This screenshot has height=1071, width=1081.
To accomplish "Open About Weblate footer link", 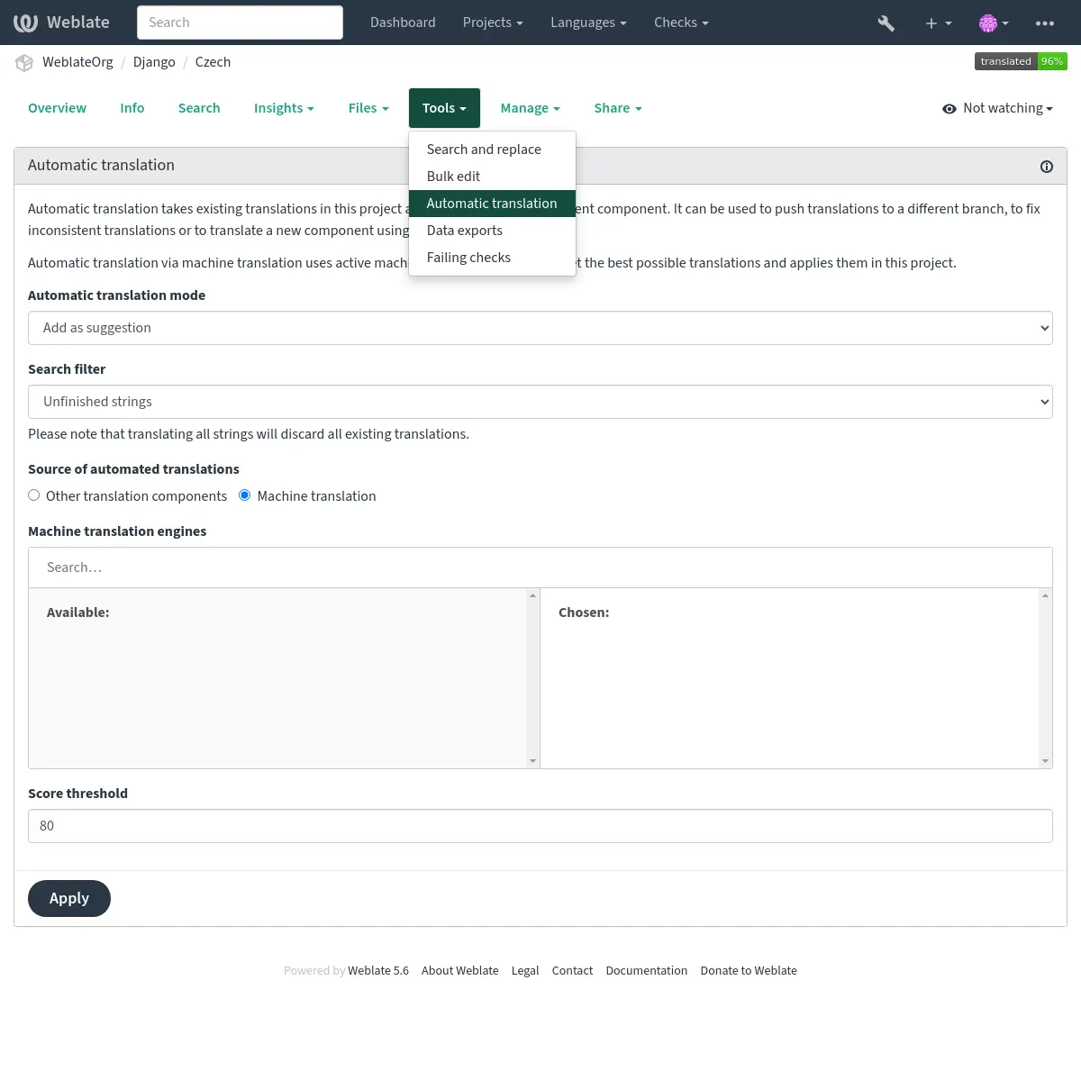I will pos(459,970).
